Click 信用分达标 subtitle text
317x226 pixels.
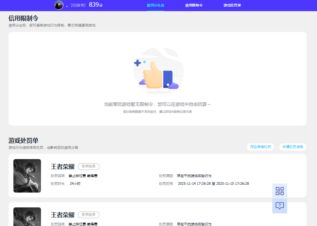(x=52, y=25)
